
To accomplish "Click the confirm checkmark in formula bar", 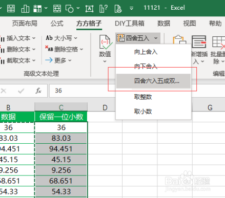I will click(21, 91).
